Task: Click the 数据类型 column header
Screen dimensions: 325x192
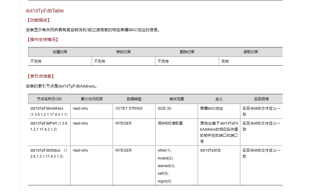Action: (134, 99)
